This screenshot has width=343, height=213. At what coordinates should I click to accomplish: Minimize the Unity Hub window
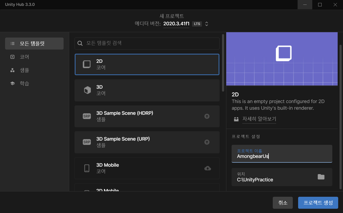(305, 5)
